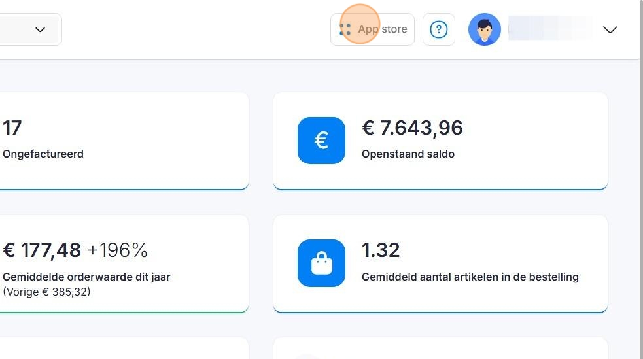Select Gemiddelde orderwaarde dit jaar label

86,277
